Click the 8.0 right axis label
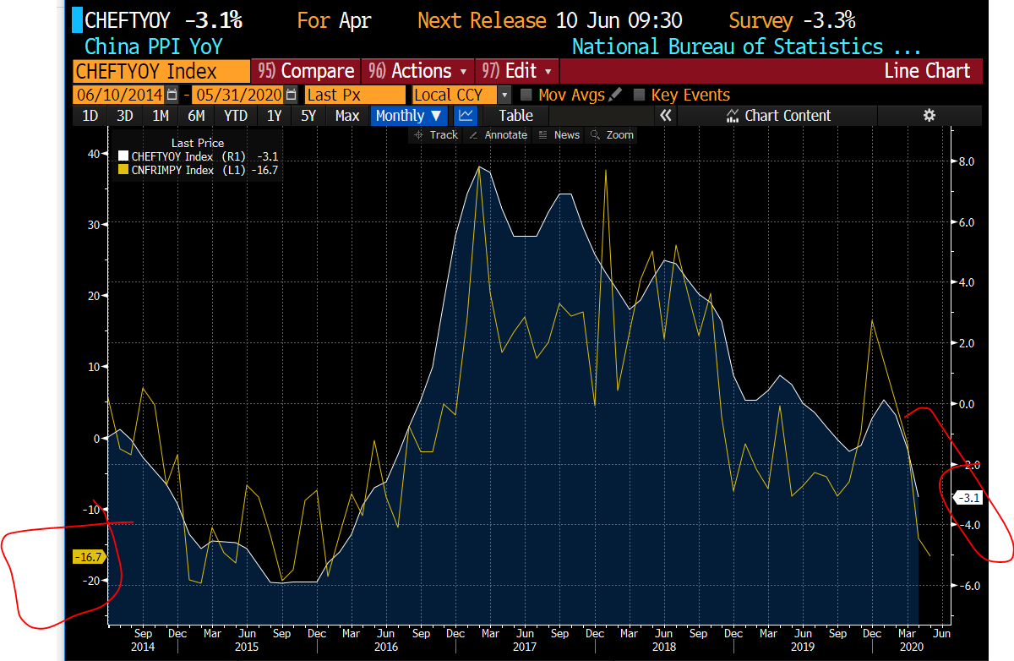 click(966, 161)
